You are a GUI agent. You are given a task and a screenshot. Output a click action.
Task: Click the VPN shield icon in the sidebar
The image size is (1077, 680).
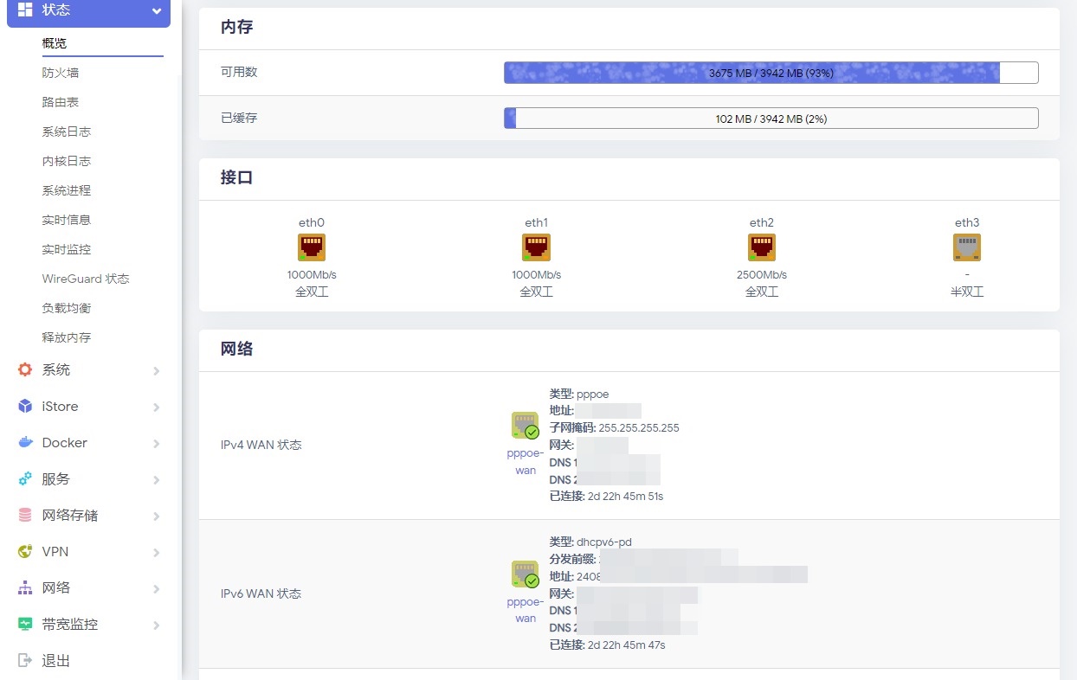tap(27, 551)
